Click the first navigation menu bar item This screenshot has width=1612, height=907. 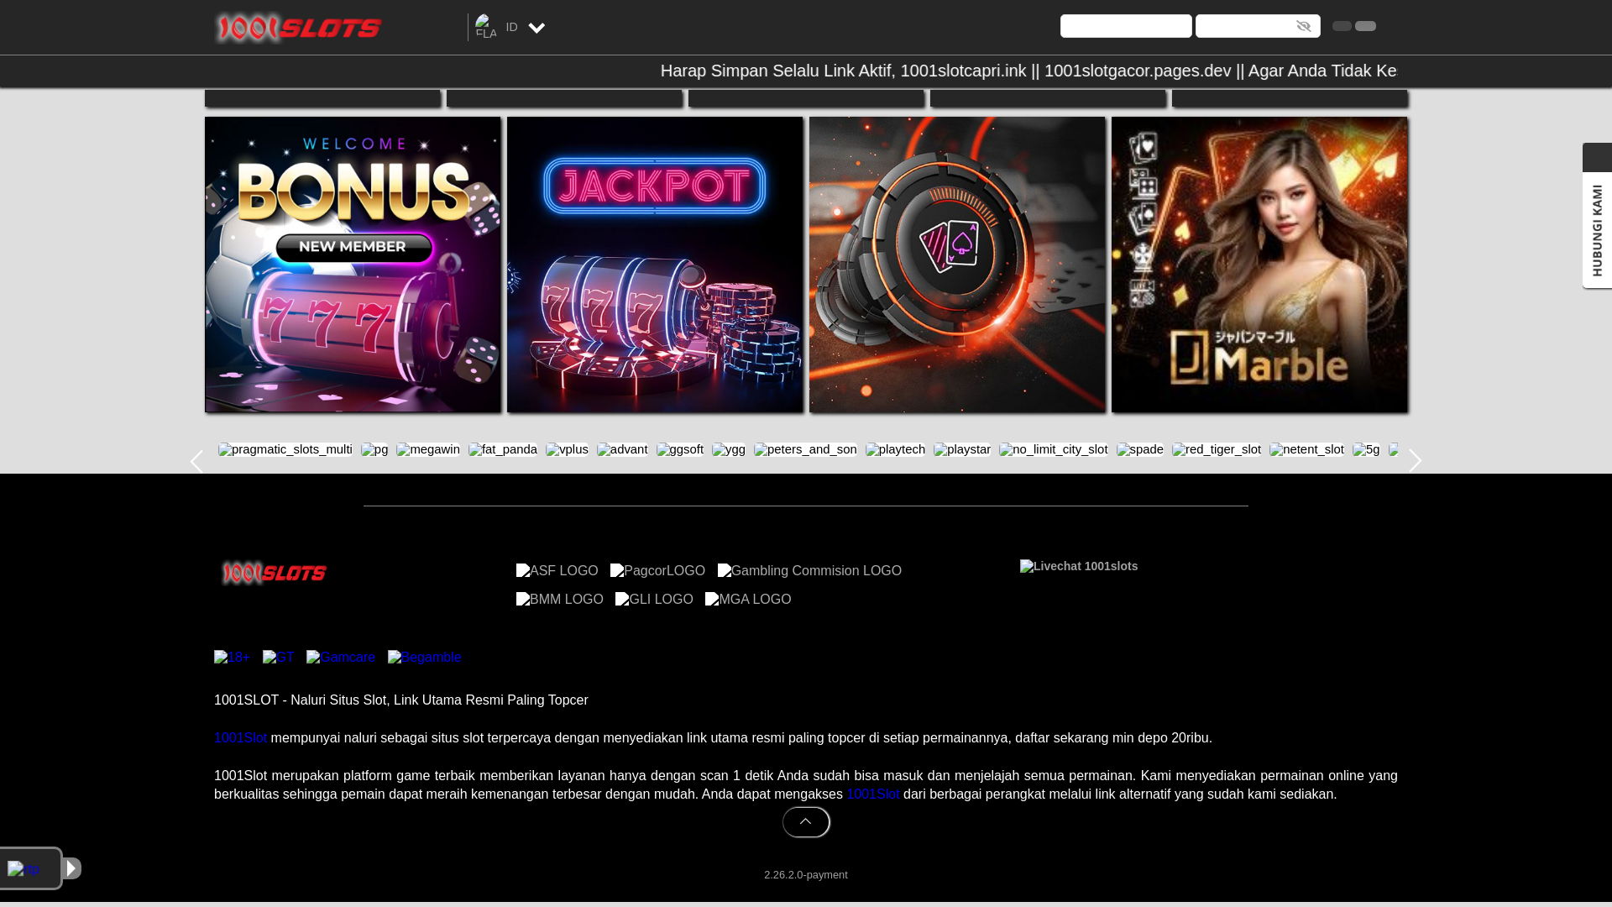(x=322, y=98)
